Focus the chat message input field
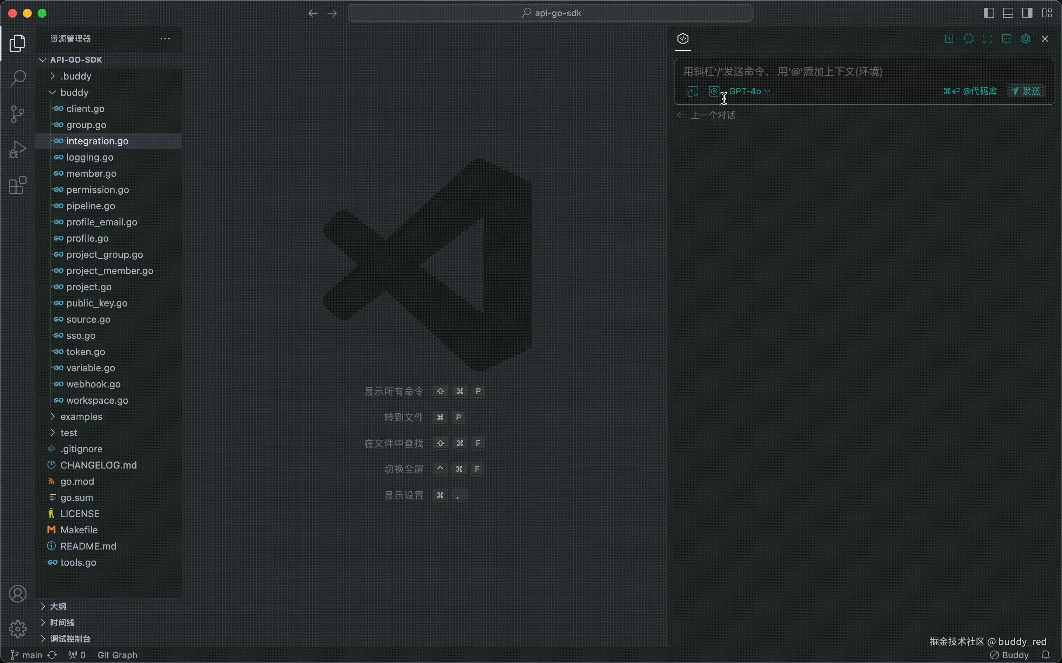Image resolution: width=1062 pixels, height=663 pixels. pyautogui.click(x=864, y=71)
